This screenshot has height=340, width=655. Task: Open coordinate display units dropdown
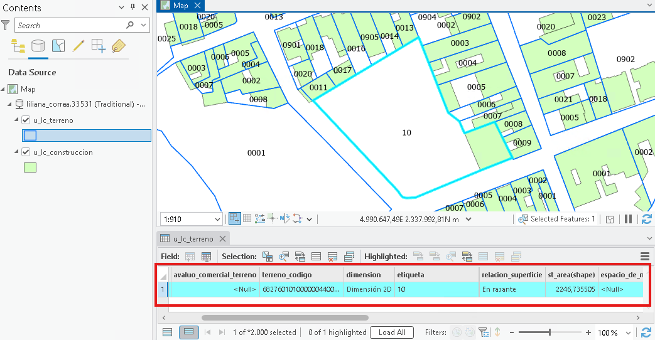click(x=468, y=219)
